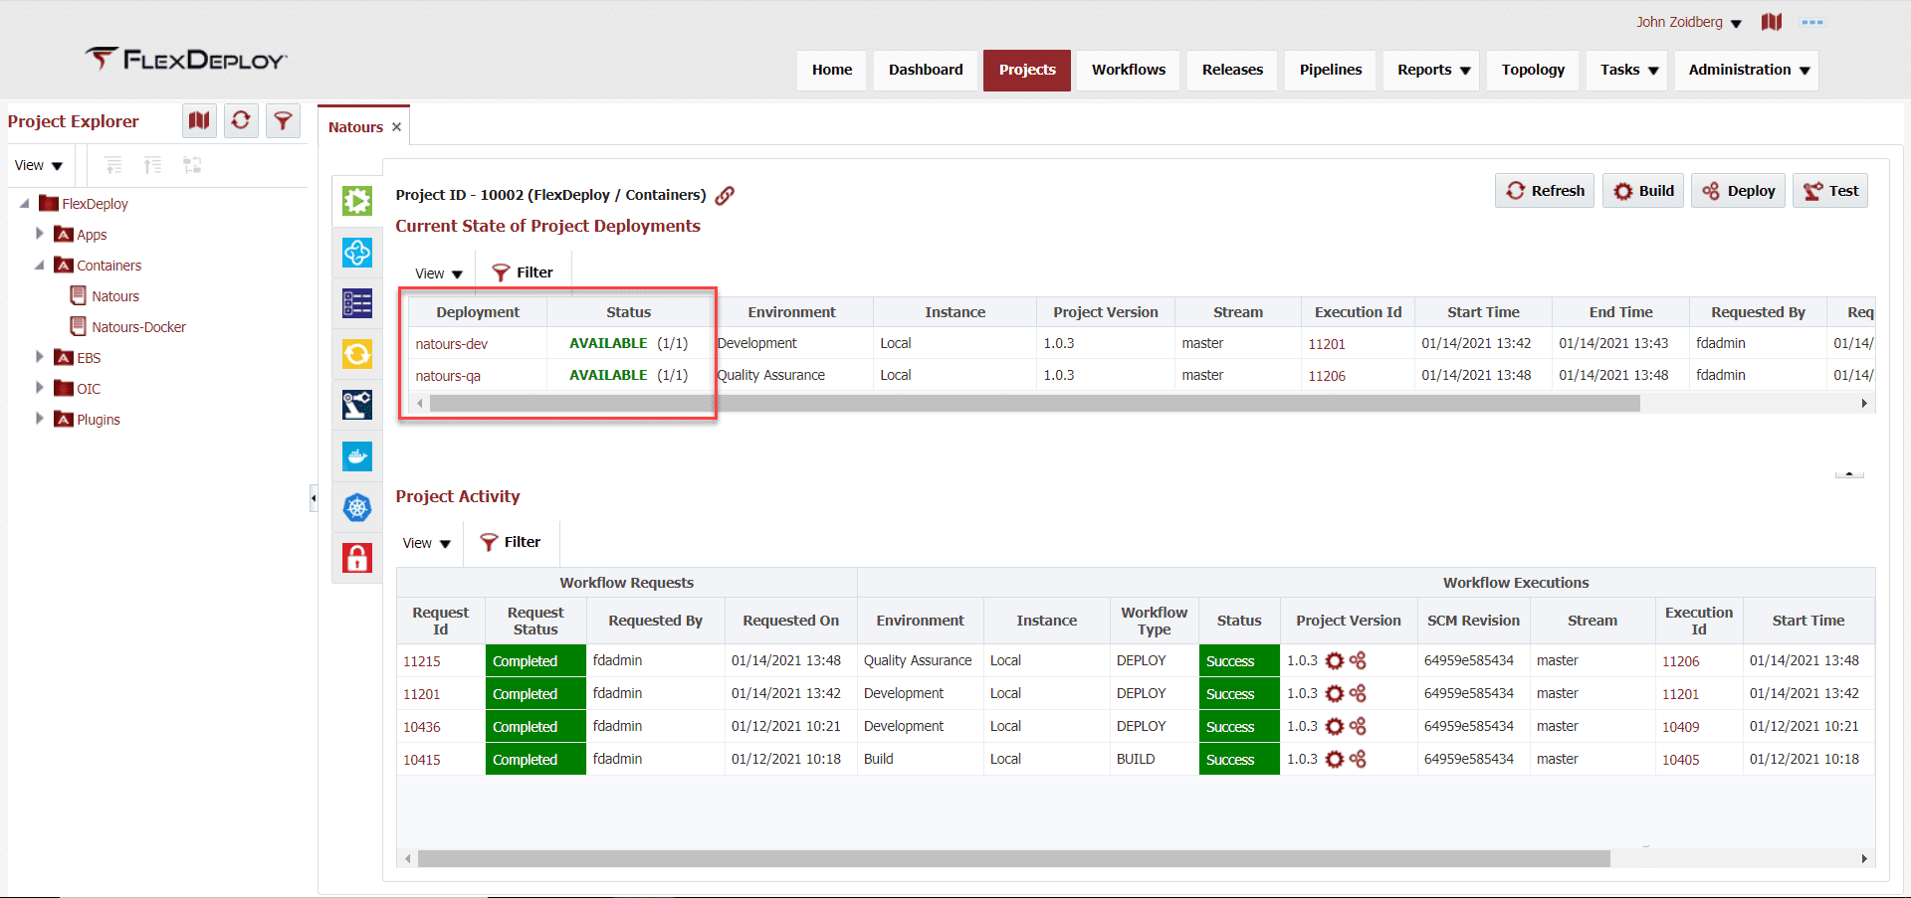This screenshot has height=898, width=1911.
Task: Open the Pipelines tab
Action: point(1331,70)
